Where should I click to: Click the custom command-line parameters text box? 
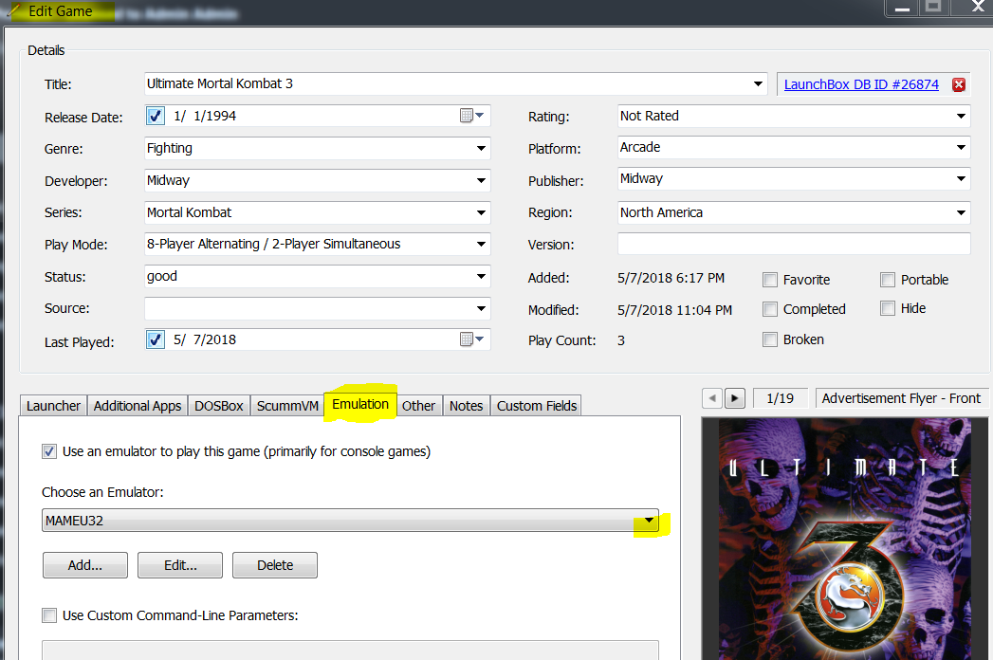[350, 651]
